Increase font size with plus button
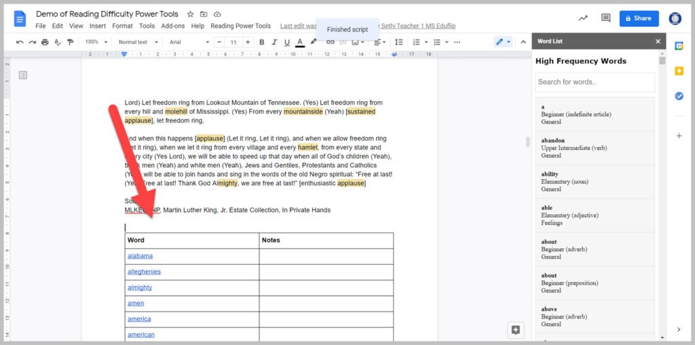This screenshot has width=695, height=345. tap(248, 42)
